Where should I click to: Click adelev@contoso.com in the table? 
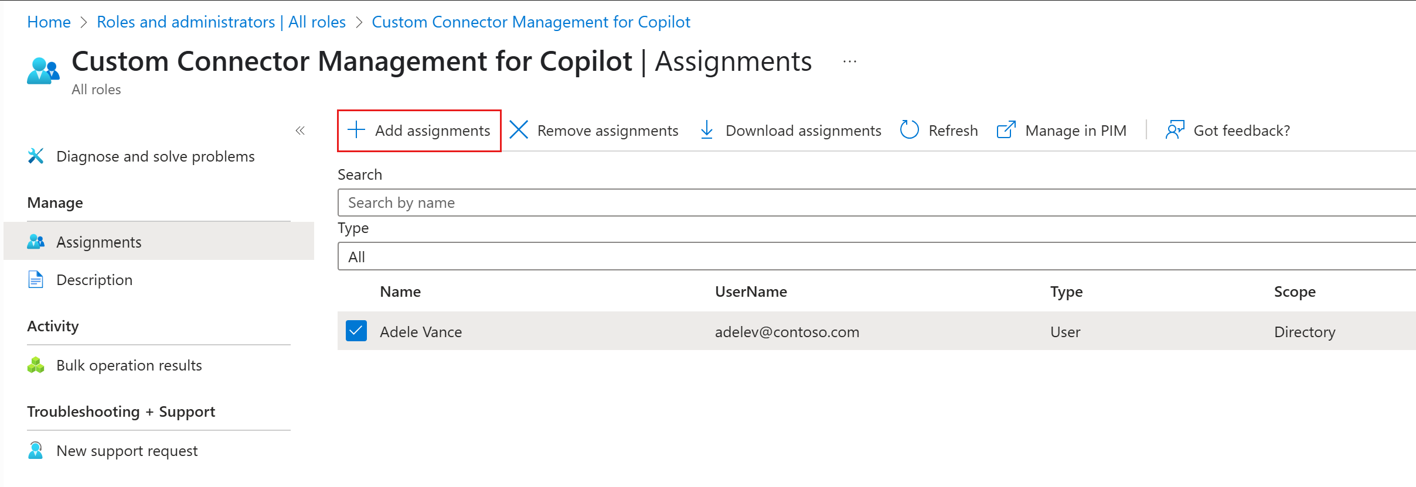787,332
